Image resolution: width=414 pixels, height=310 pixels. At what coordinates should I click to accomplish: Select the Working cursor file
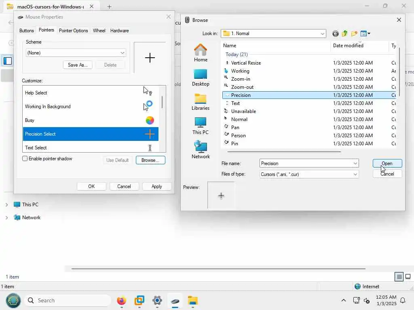click(240, 71)
